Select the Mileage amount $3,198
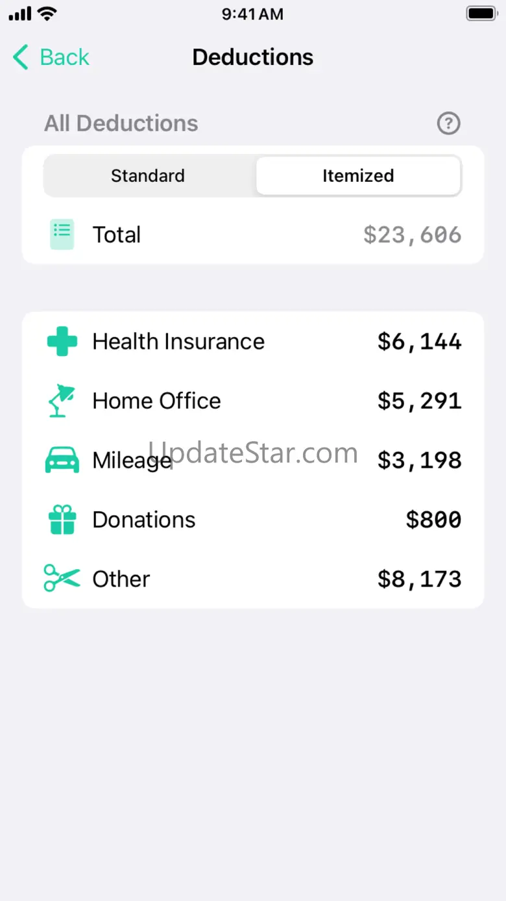The height and width of the screenshot is (901, 506). [419, 461]
